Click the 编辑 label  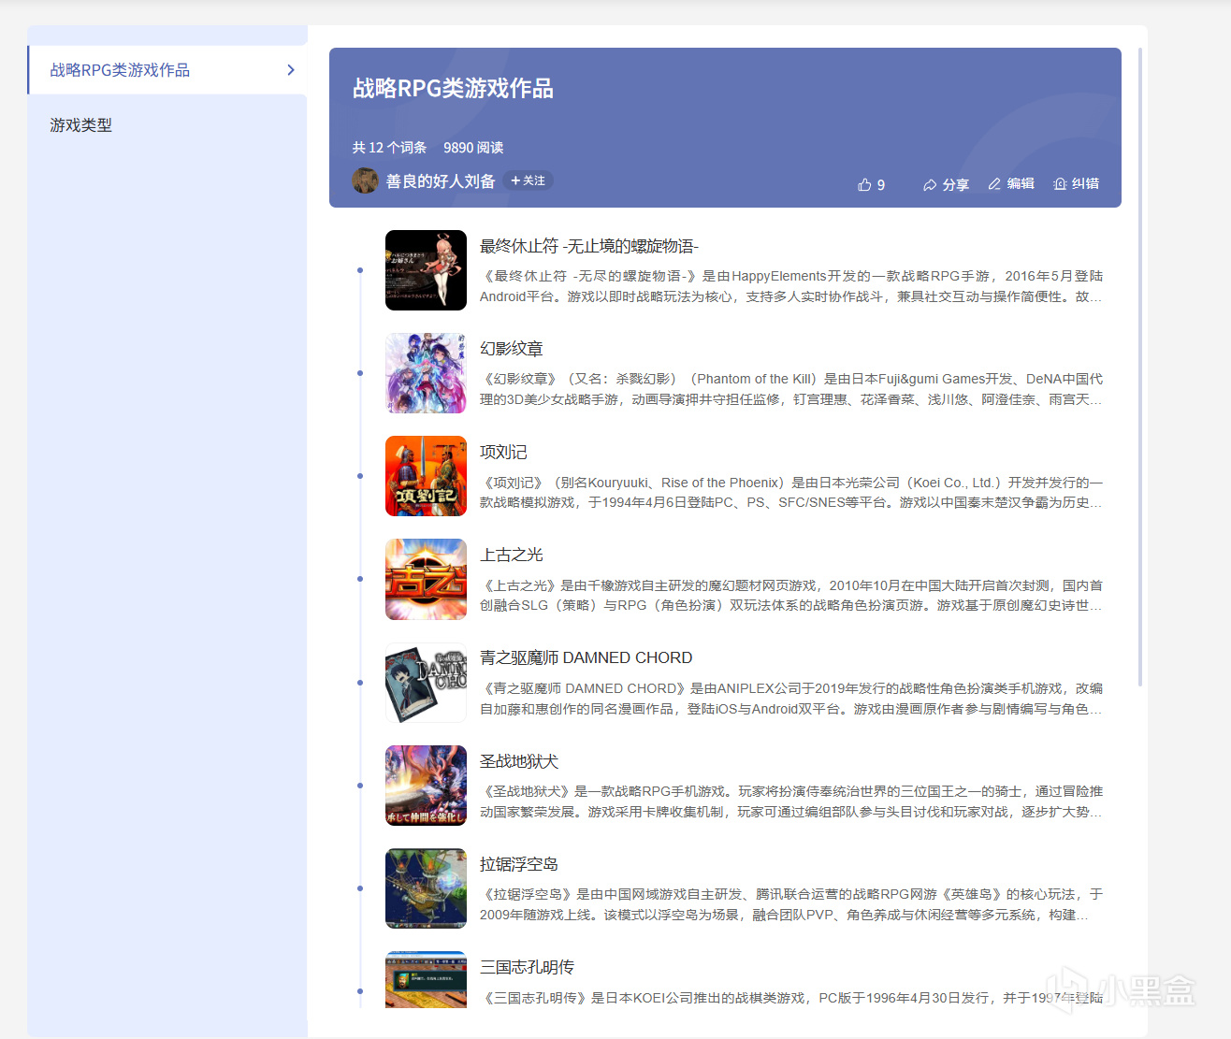coord(1021,184)
